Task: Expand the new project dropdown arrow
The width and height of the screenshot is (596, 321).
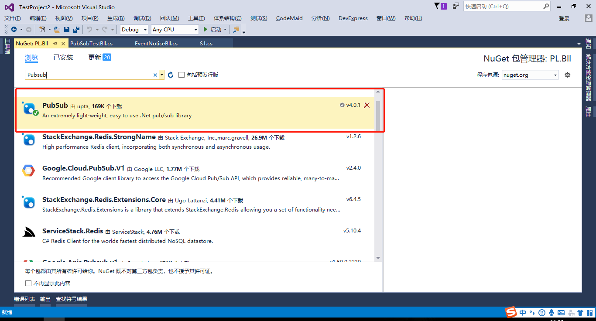Action: point(49,29)
